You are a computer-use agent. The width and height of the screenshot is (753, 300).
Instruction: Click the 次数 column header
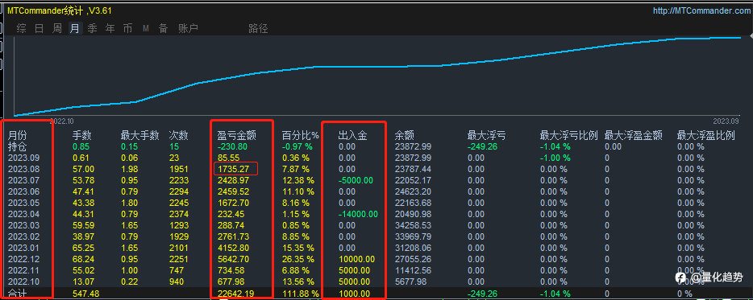(179, 136)
